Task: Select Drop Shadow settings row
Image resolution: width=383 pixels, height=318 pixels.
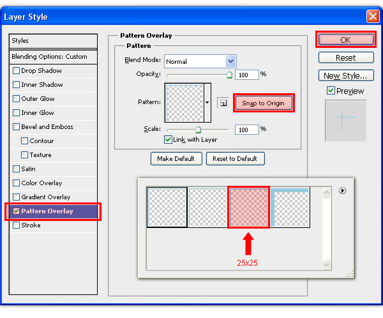Action: 53,71
